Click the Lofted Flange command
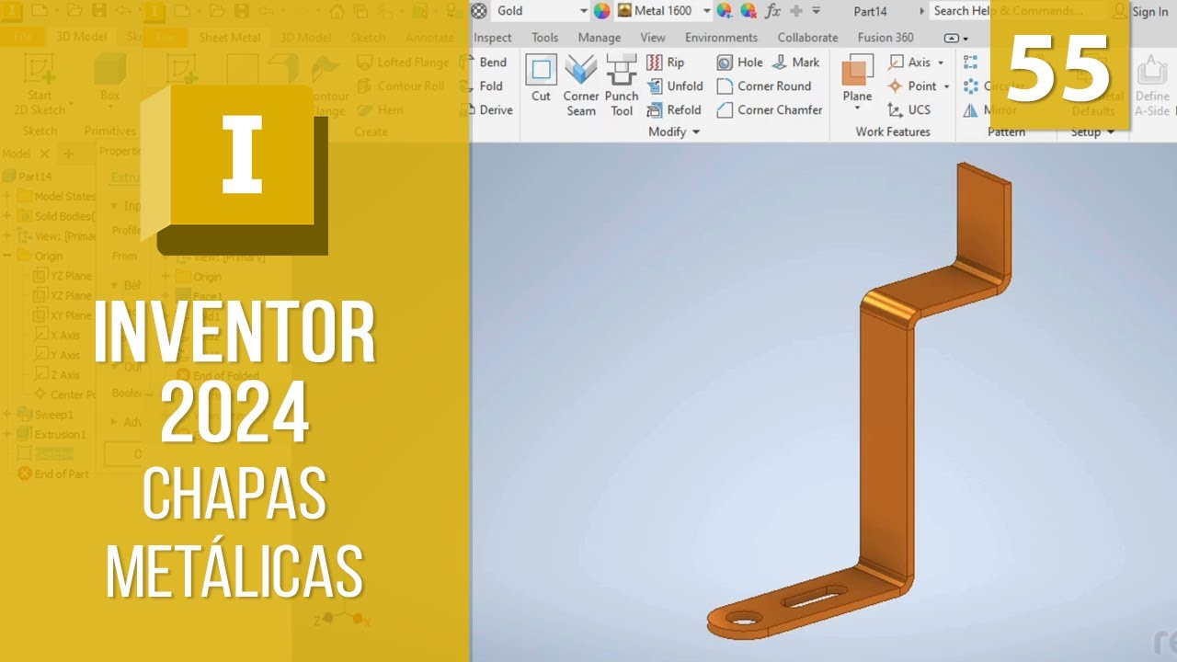The height and width of the screenshot is (662, 1177). pos(404,63)
